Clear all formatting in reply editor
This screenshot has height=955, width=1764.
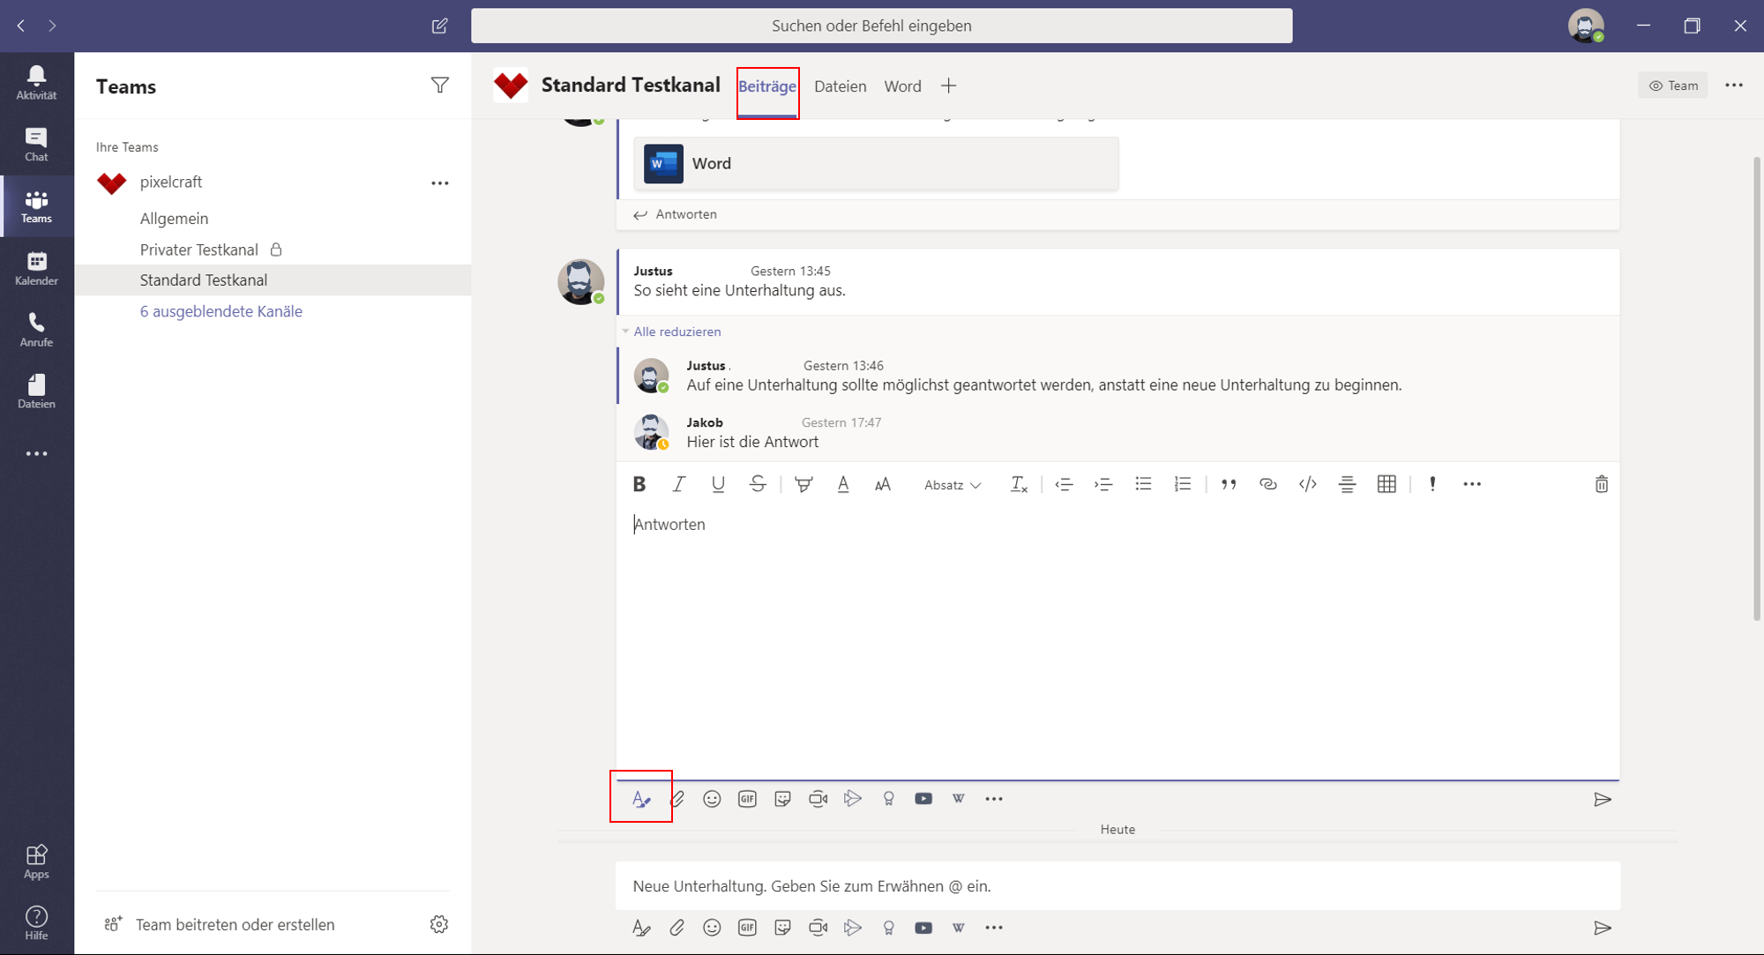tap(1019, 484)
